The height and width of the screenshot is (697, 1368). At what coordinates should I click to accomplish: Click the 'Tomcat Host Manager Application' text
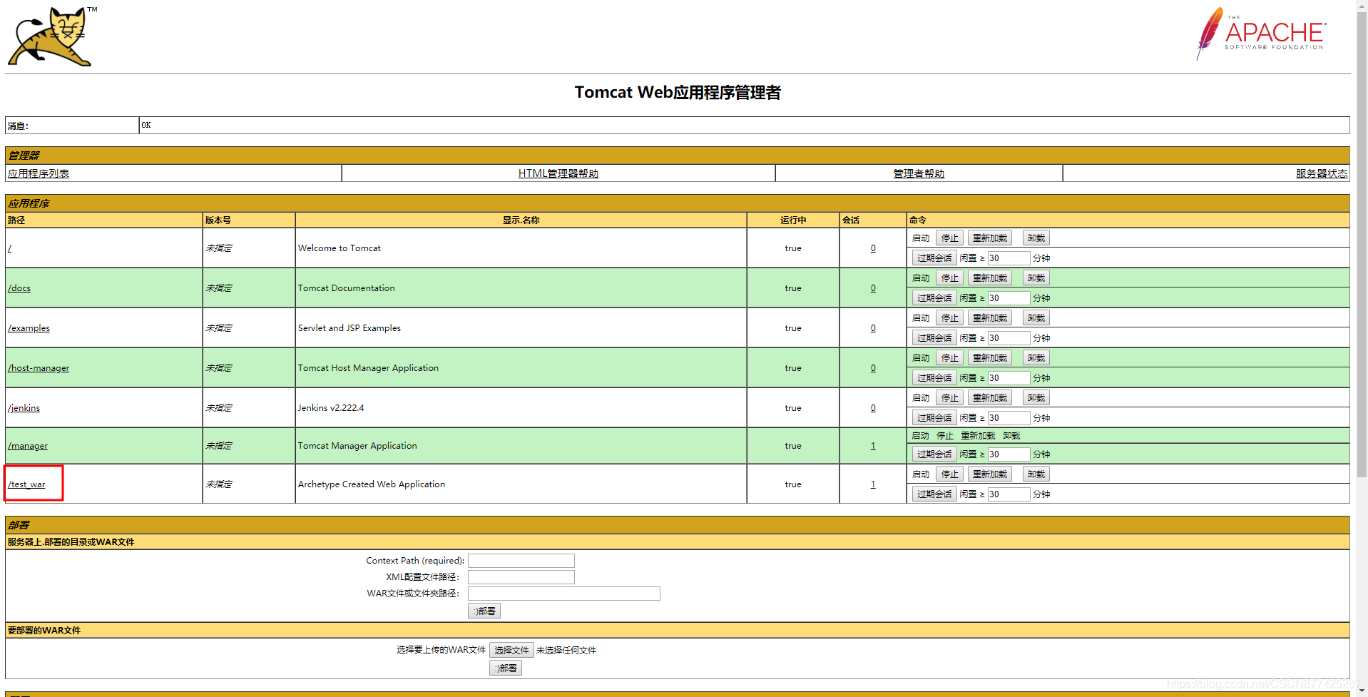368,368
